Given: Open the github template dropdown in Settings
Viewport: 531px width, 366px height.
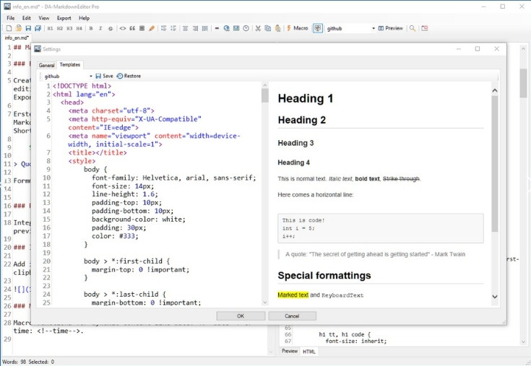Looking at the screenshot, I should pyautogui.click(x=91, y=76).
